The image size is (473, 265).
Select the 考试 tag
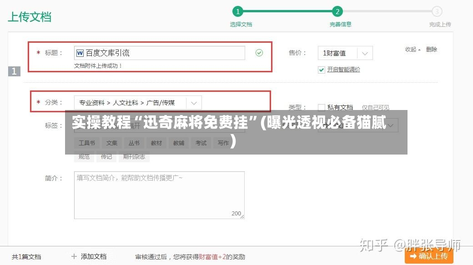[x=201, y=143]
